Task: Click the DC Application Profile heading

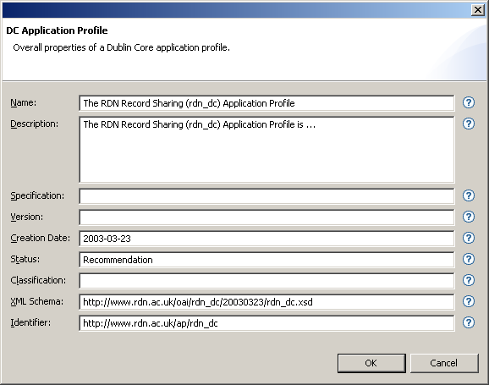Action: click(x=57, y=30)
